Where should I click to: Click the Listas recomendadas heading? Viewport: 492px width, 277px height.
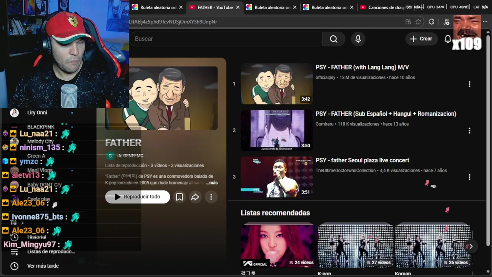pyautogui.click(x=275, y=213)
